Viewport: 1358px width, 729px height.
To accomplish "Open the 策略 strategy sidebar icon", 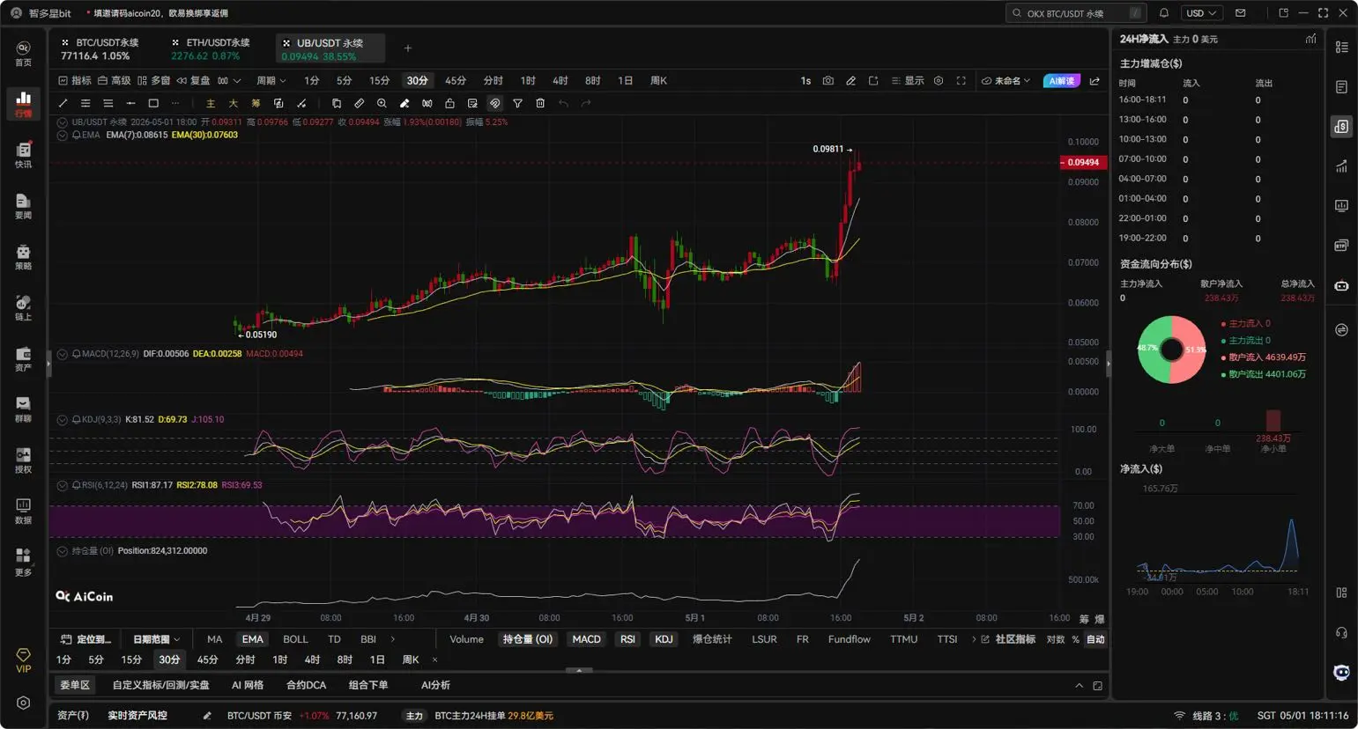I will [23, 257].
